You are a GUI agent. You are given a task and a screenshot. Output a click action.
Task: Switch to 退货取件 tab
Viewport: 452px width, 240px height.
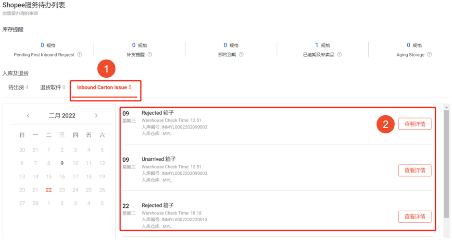pyautogui.click(x=52, y=87)
